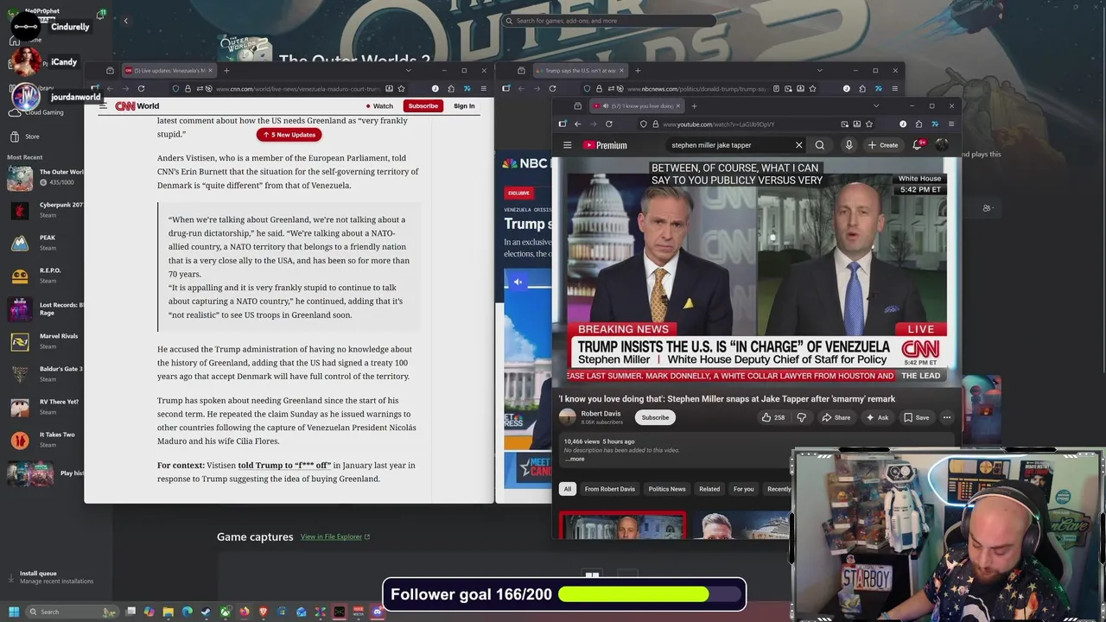Click the YouTube Premium logo

(x=605, y=145)
